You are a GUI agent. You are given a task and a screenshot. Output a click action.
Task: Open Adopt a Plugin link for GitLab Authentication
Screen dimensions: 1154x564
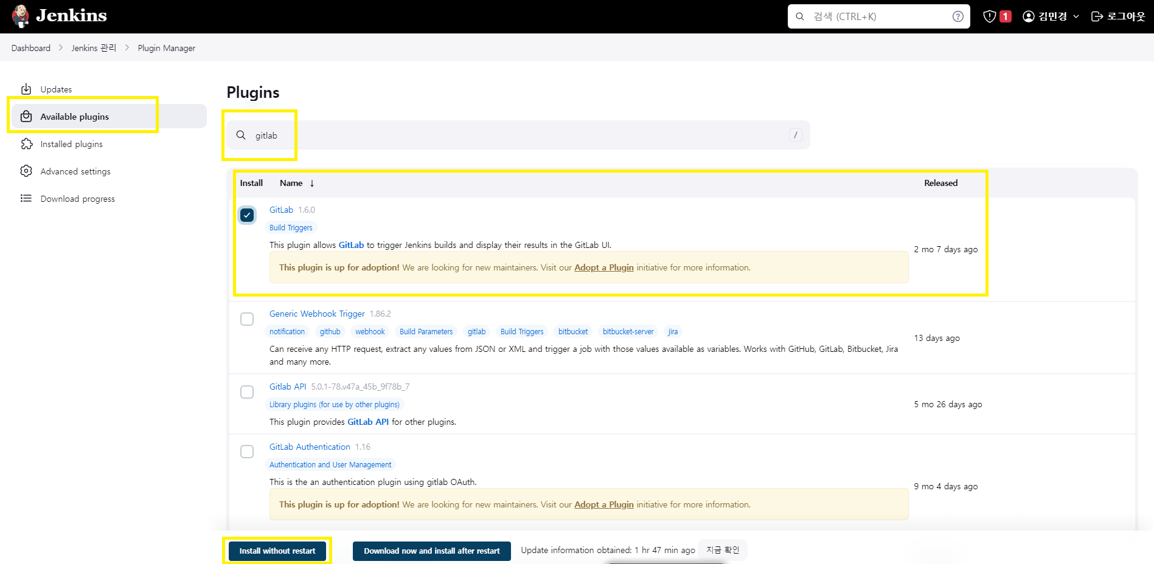click(x=604, y=504)
